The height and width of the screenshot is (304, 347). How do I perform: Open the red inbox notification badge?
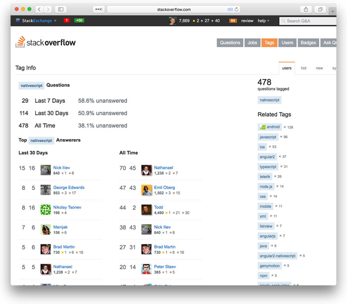click(x=66, y=20)
